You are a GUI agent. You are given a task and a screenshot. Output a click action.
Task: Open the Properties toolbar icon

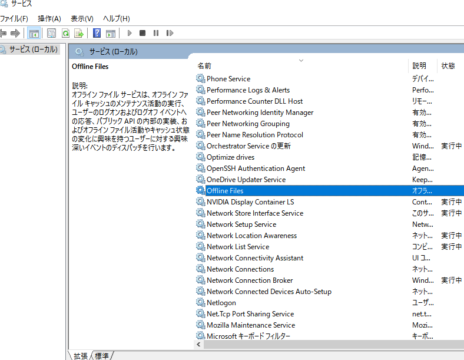52,33
